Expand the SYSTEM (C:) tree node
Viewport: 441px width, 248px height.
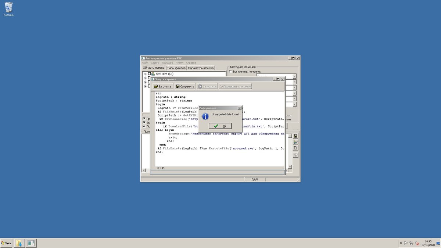(x=145, y=74)
